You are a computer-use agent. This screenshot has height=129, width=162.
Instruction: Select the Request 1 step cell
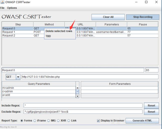18,32
